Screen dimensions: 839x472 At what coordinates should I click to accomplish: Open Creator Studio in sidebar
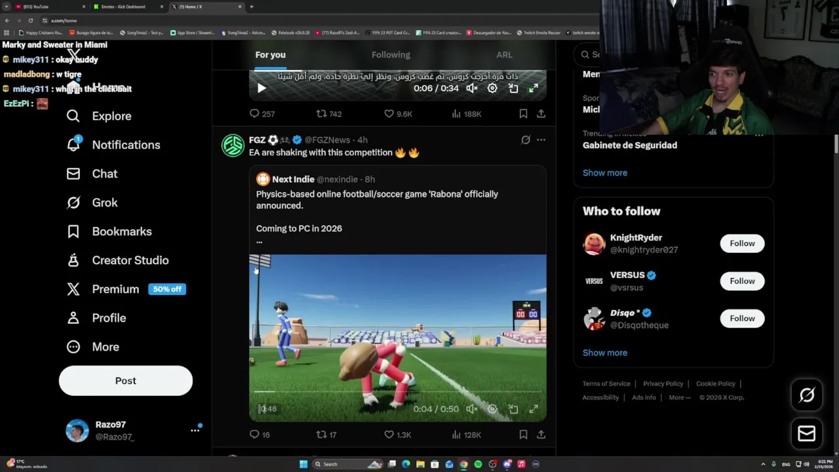[117, 260]
